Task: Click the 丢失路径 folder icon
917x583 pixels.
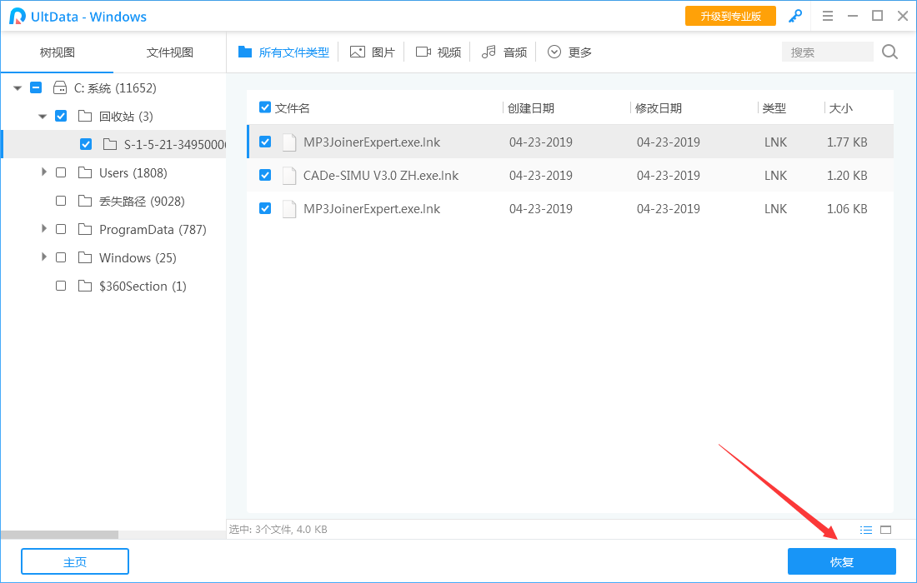Action: 85,201
